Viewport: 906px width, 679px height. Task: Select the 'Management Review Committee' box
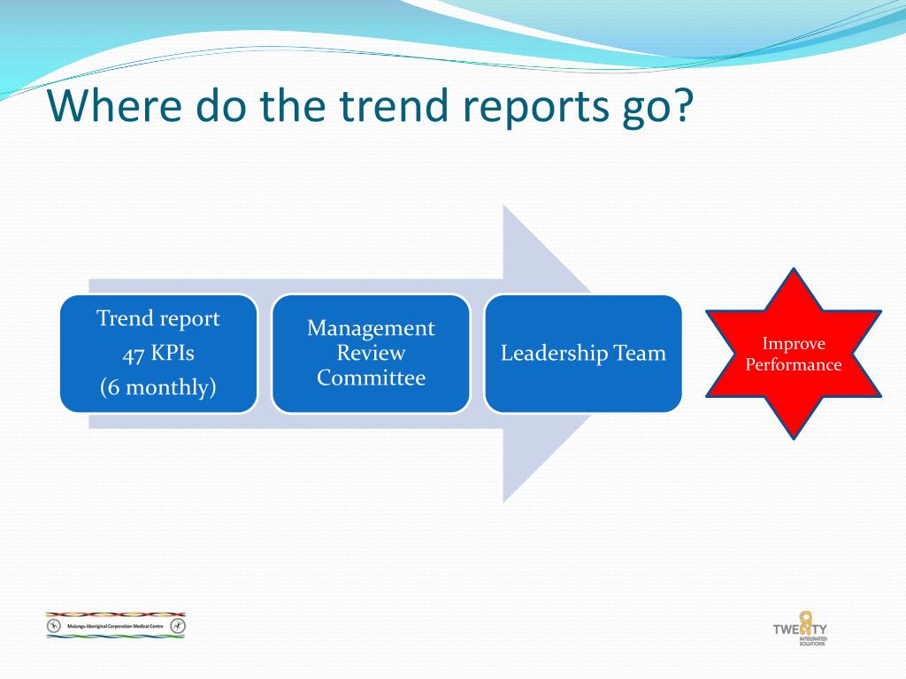[371, 354]
